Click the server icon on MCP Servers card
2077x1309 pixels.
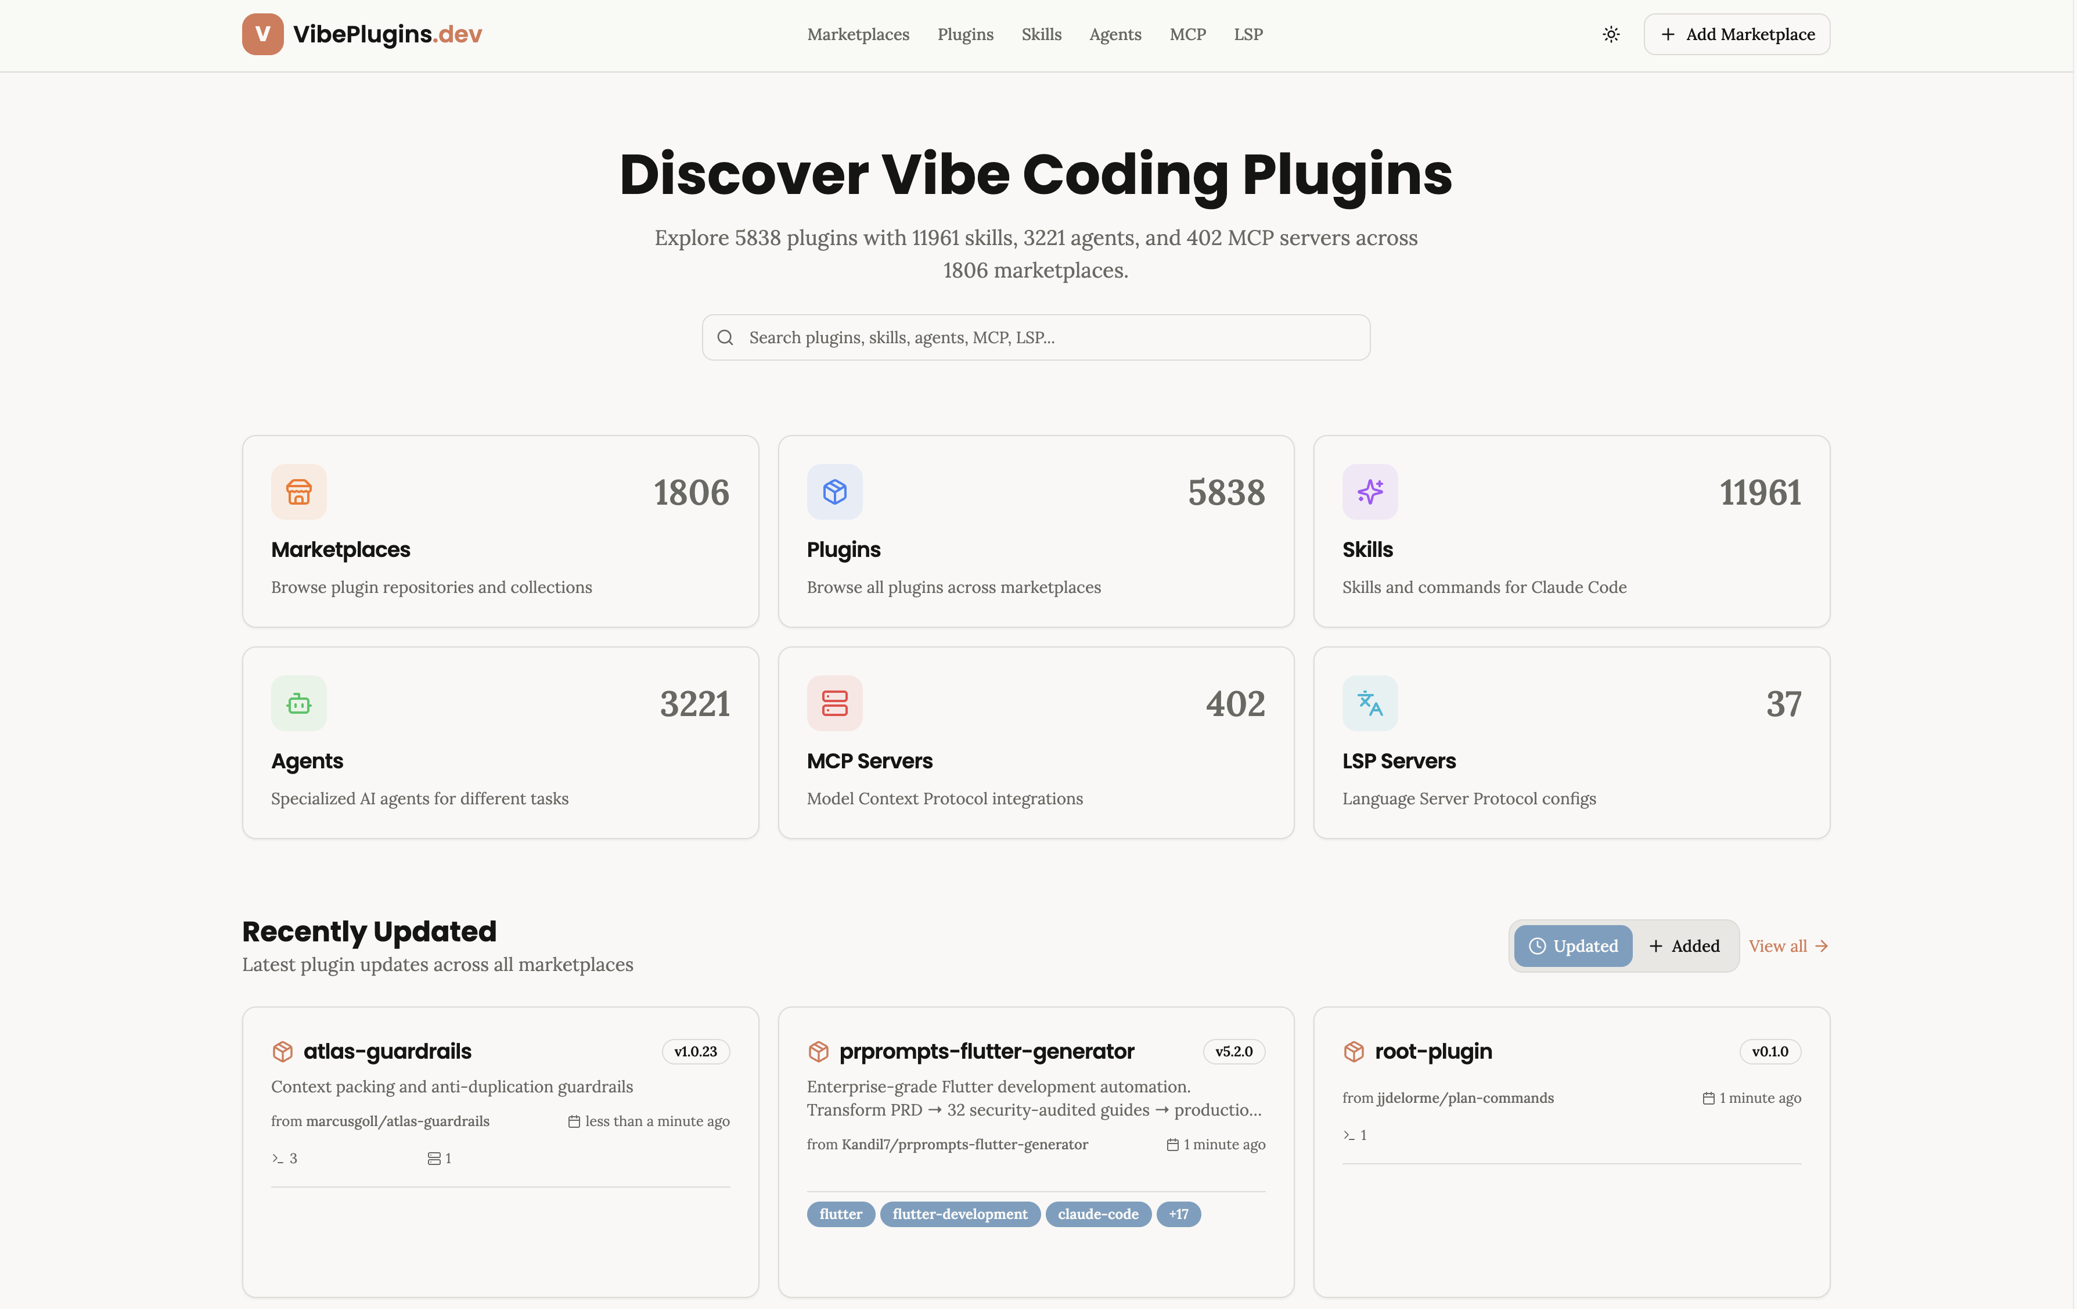tap(834, 703)
